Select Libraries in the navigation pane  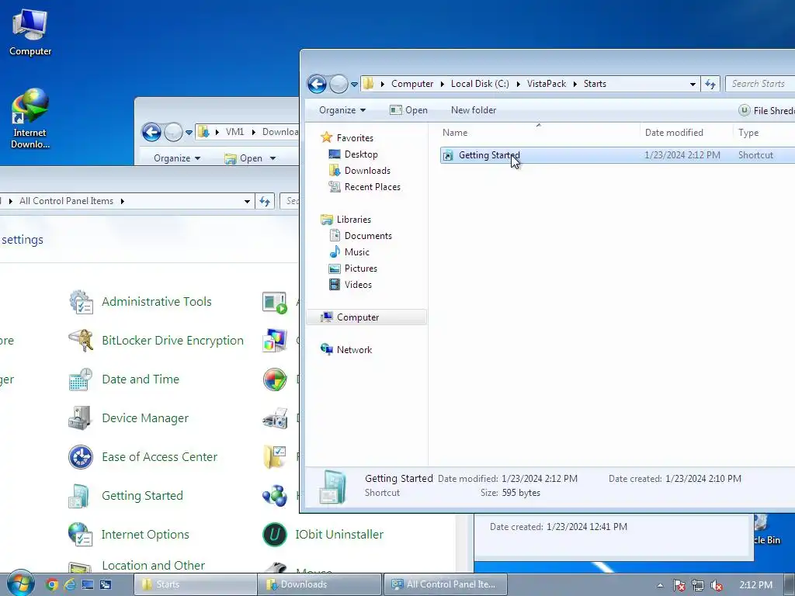click(x=353, y=220)
